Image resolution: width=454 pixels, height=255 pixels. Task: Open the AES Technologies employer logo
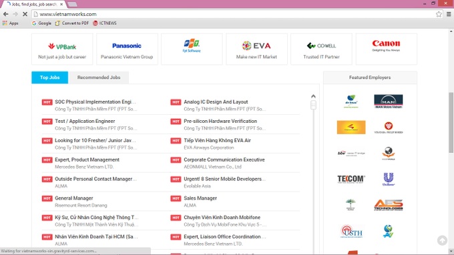point(389,205)
